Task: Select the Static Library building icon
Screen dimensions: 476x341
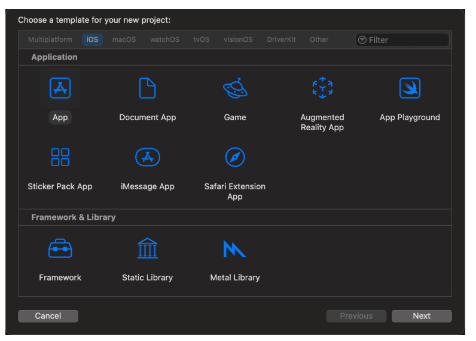Action: click(147, 248)
